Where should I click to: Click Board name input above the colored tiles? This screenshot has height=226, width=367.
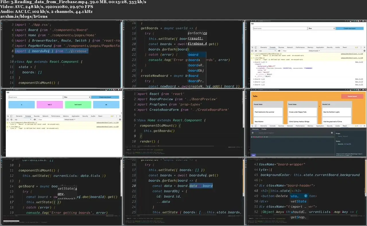pyautogui.click(x=36, y=97)
